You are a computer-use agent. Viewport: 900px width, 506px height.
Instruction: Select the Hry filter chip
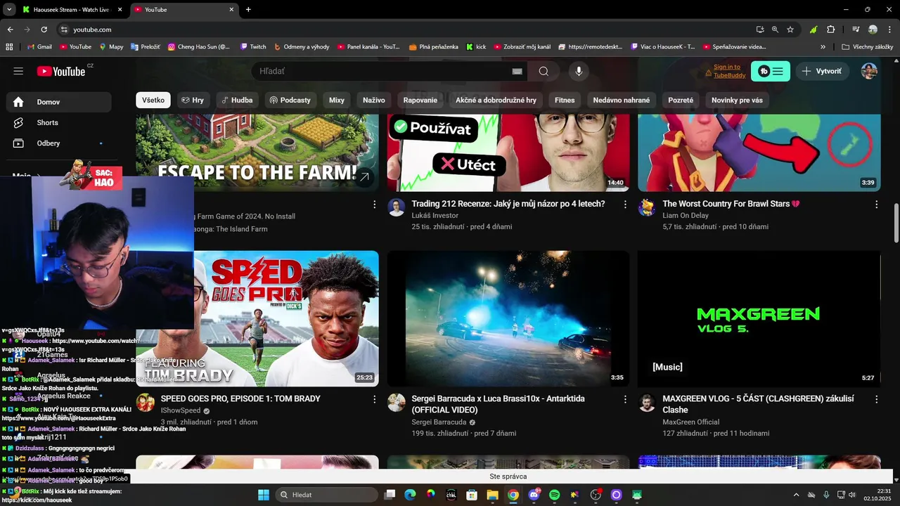[x=193, y=100]
